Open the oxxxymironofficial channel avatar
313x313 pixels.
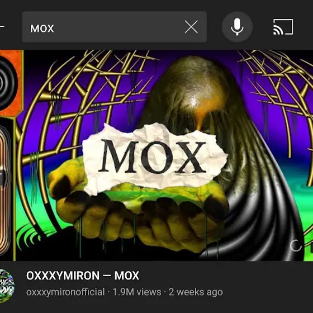(7, 286)
